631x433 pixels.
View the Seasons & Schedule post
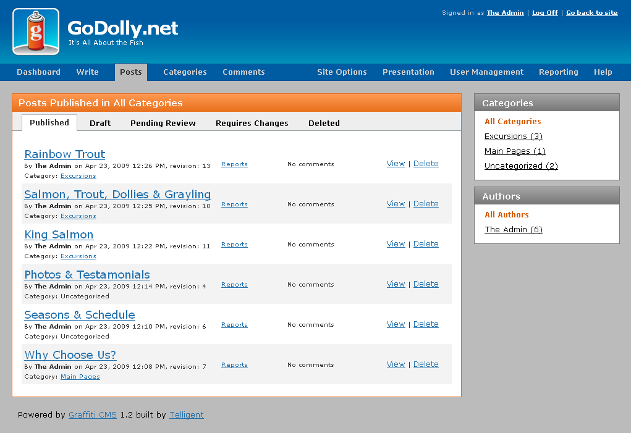coord(396,324)
